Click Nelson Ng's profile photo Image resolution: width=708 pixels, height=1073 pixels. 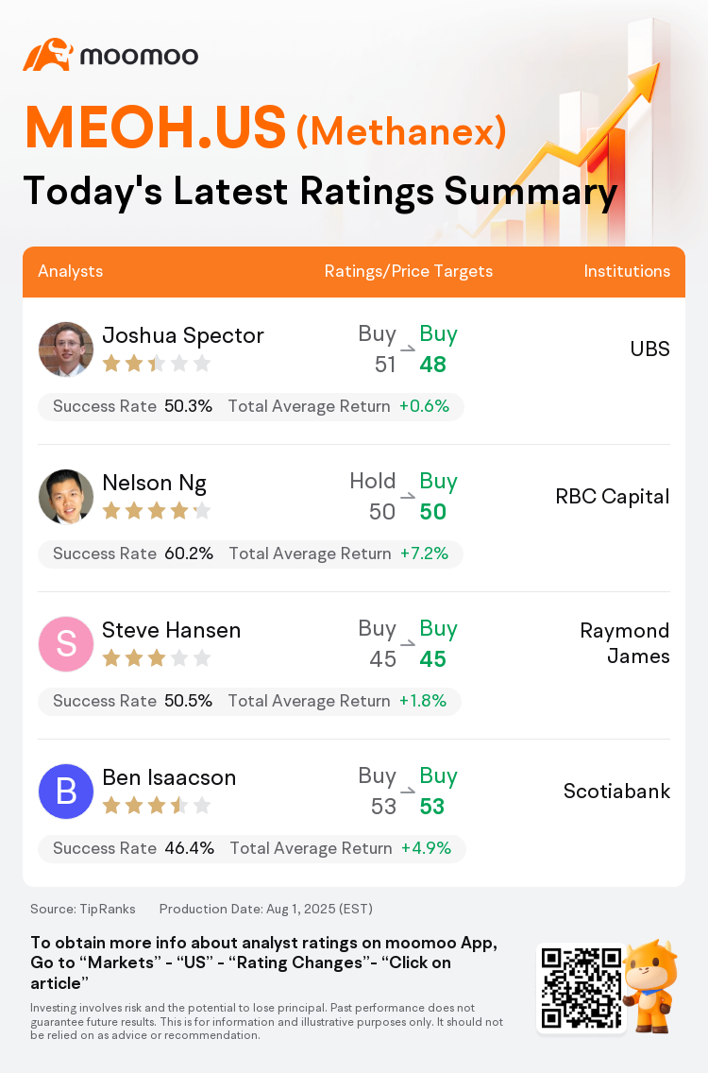(66, 497)
